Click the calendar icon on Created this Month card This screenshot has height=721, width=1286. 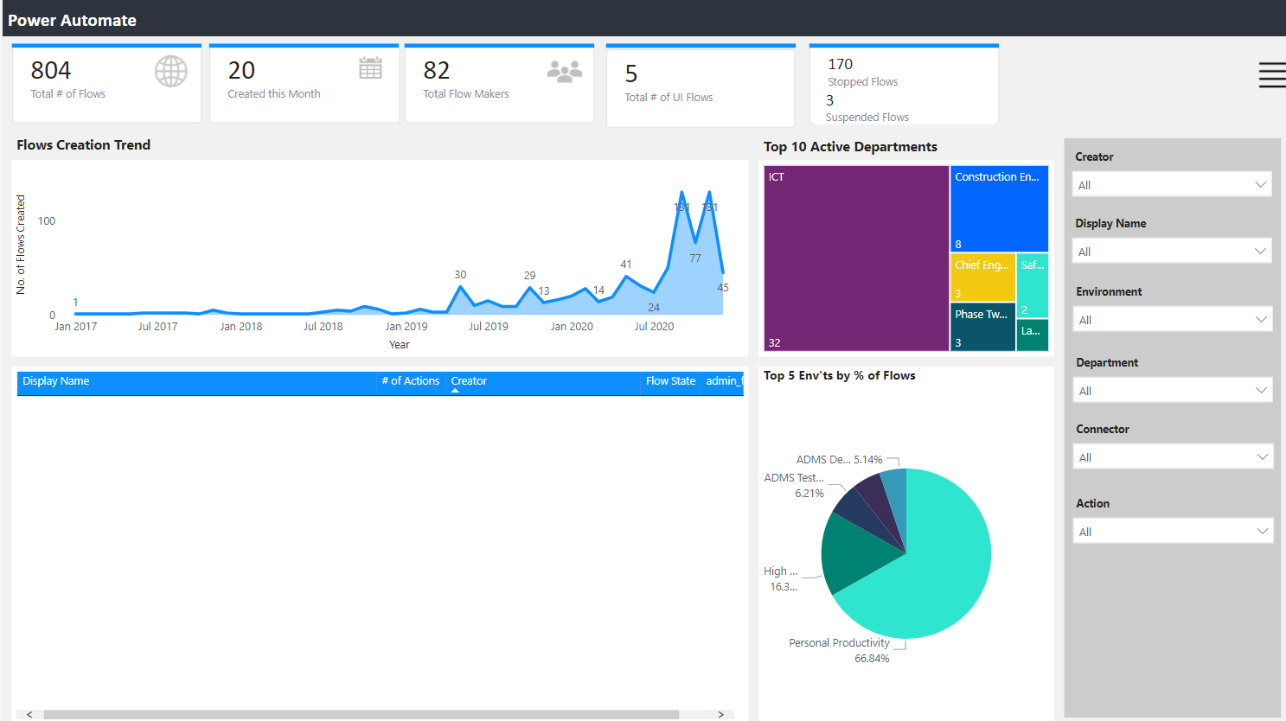(x=370, y=69)
